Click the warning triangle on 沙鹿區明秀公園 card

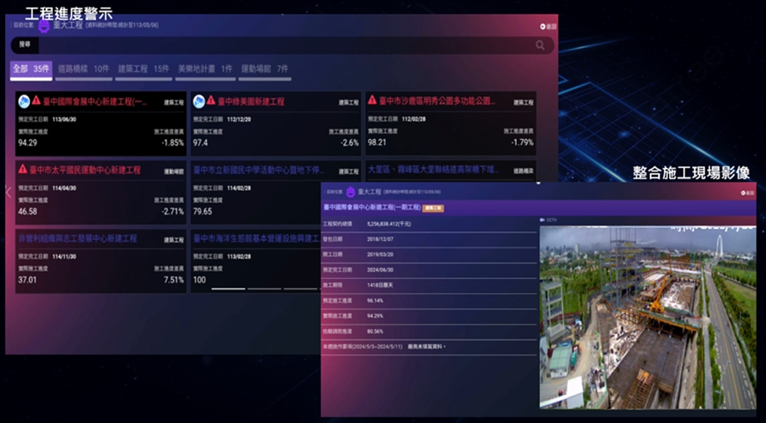click(x=373, y=99)
